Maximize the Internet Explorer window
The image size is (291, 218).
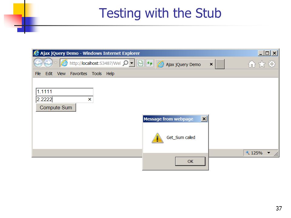(x=267, y=53)
